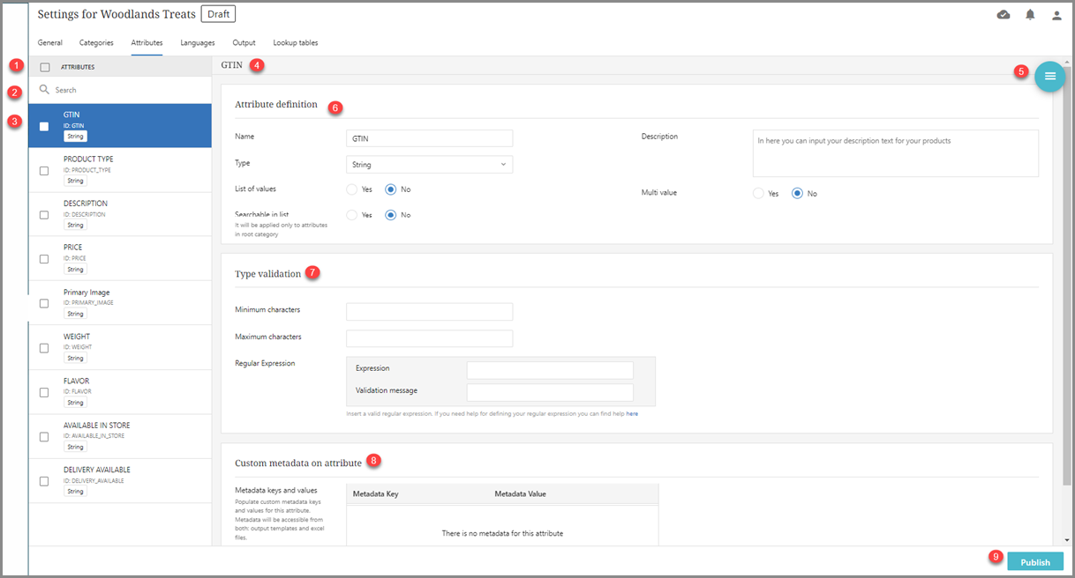Check the PRODUCT TYPE attribute checkbox
Screen dimensions: 1075x578
tap(44, 171)
